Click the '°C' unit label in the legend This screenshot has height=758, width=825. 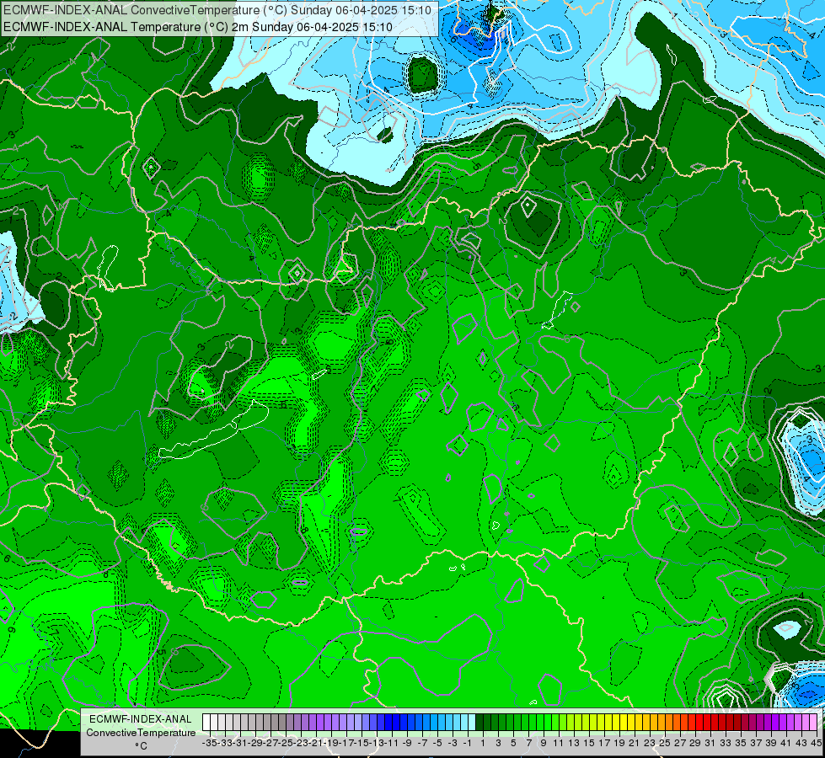point(141,746)
